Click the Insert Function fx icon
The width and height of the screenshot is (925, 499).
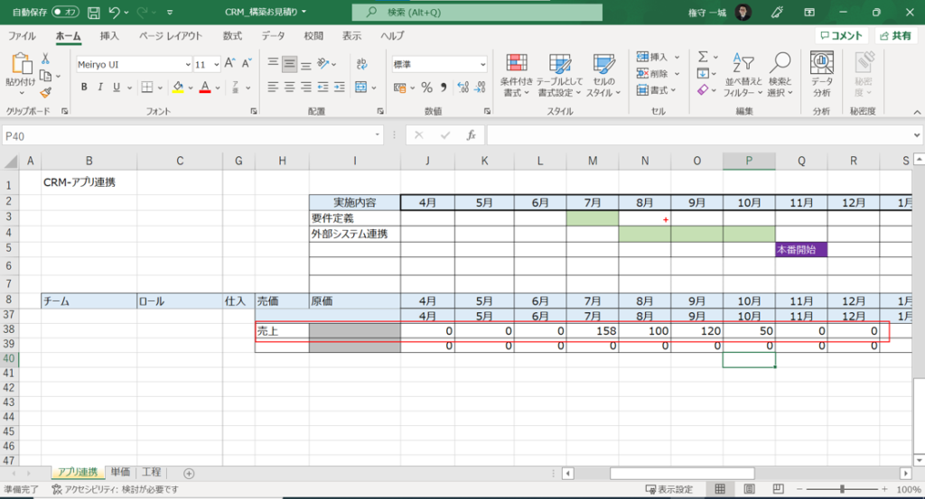(471, 135)
